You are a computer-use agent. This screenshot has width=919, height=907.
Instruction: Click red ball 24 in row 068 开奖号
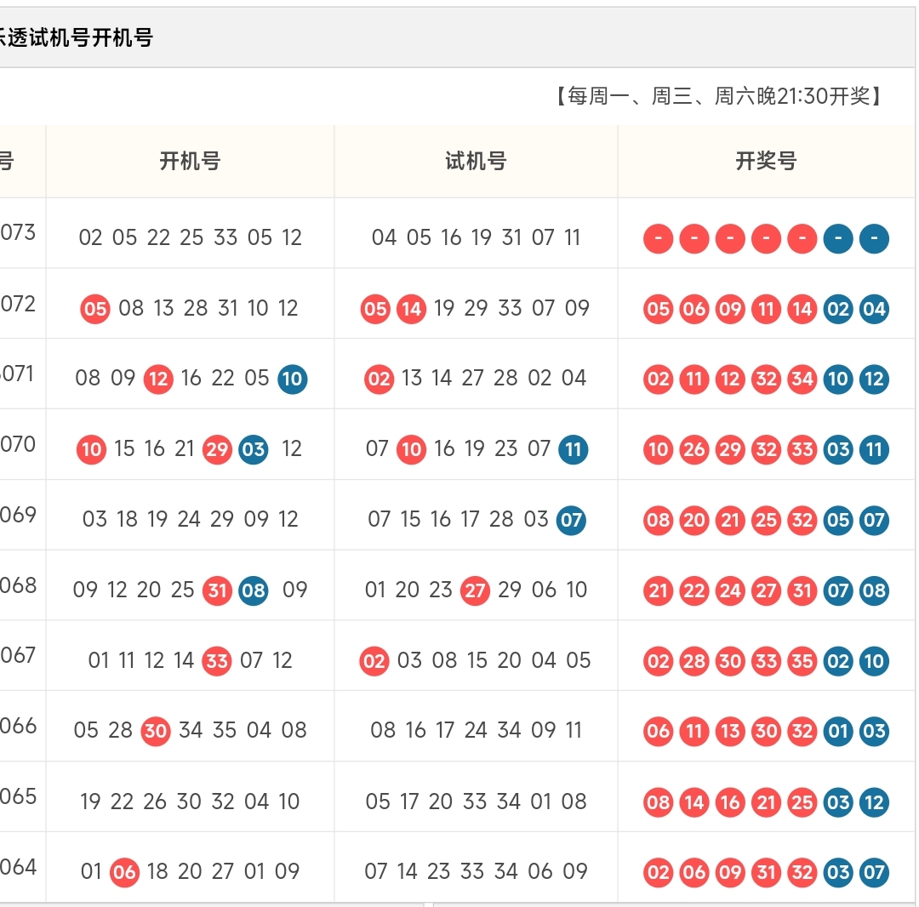730,590
